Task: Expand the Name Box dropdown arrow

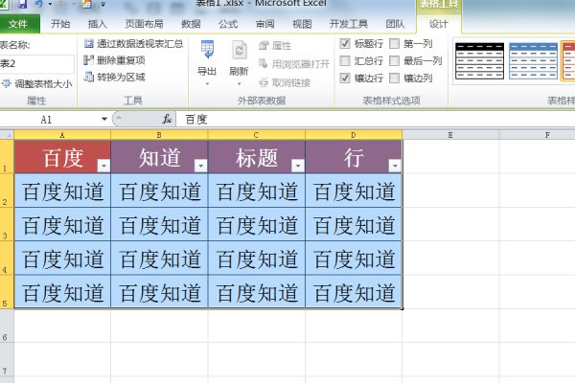Action: click(x=104, y=120)
